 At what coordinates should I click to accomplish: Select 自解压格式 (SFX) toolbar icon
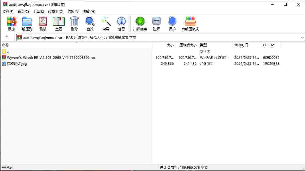[190, 23]
